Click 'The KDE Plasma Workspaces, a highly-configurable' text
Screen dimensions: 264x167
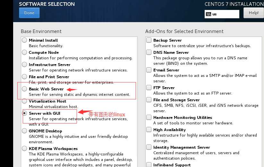(76, 154)
